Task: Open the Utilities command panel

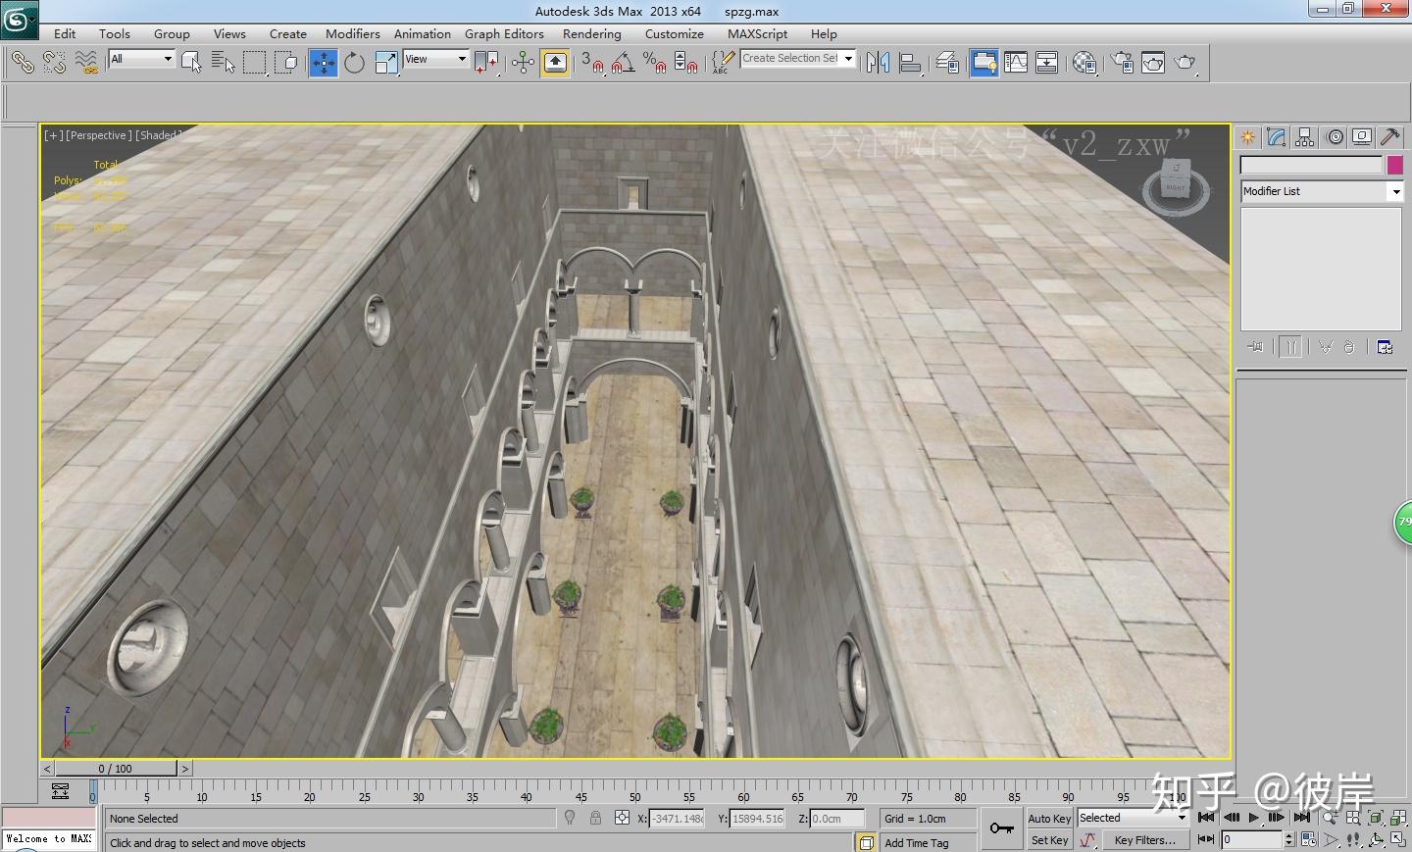Action: coord(1389,137)
